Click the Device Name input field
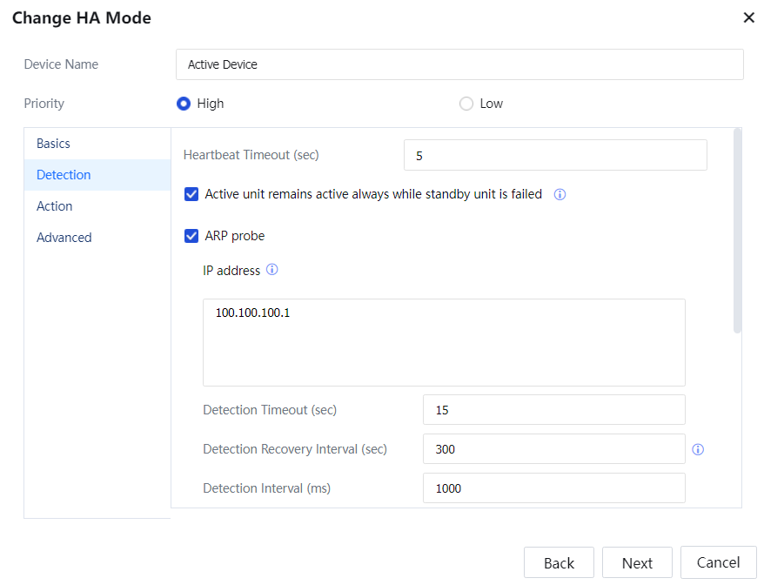This screenshot has width=764, height=585. pos(459,64)
